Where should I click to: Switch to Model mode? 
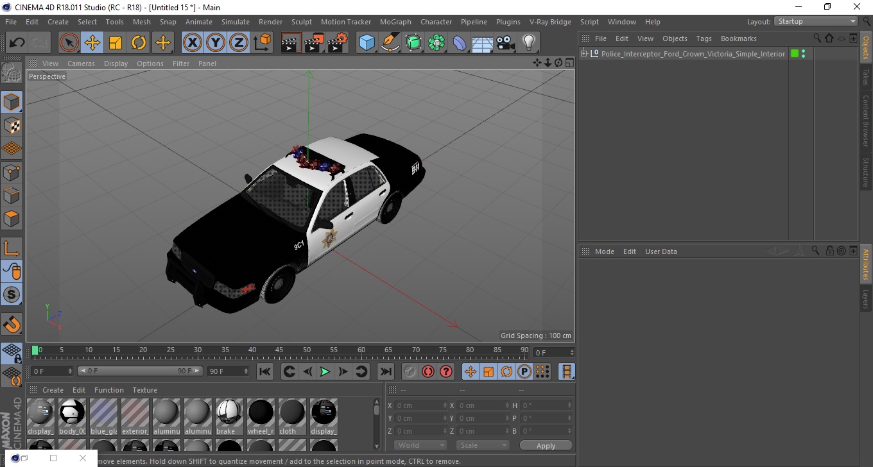coord(12,102)
